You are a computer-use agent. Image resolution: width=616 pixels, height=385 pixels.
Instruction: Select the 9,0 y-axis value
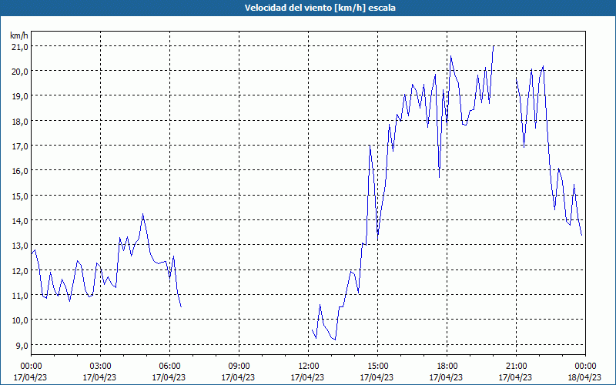(x=22, y=346)
